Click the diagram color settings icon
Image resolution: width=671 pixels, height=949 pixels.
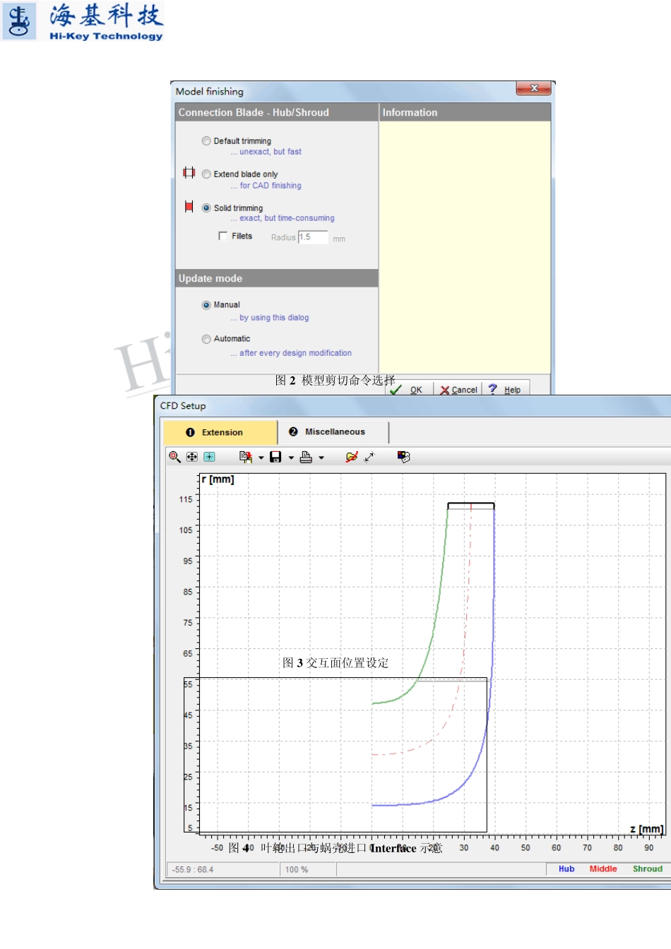403,457
